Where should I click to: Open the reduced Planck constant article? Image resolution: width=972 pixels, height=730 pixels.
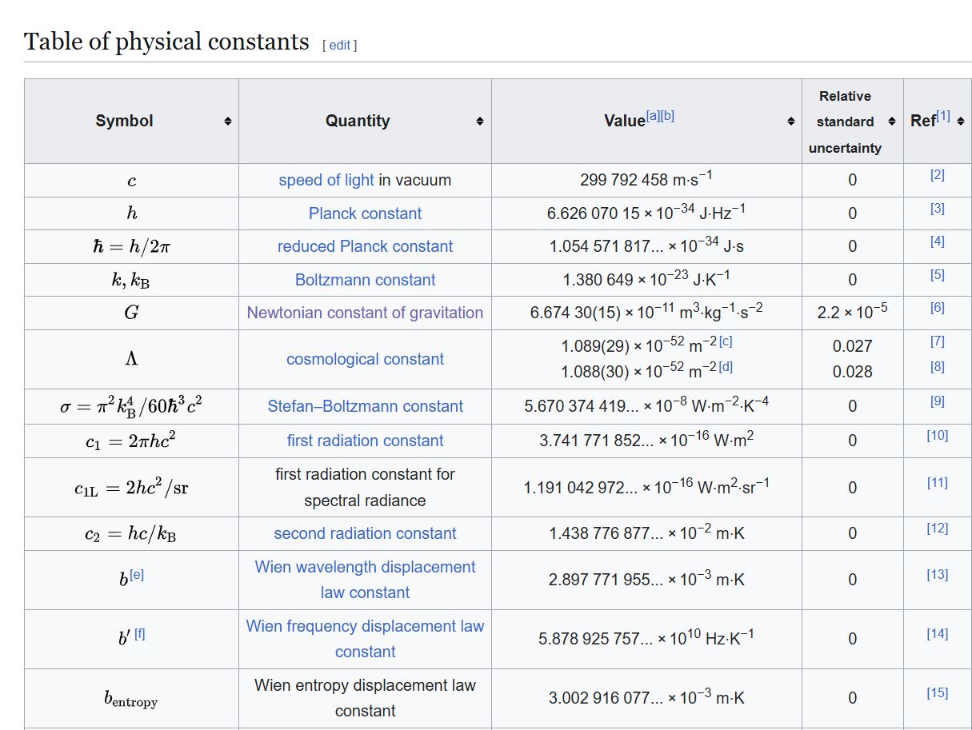click(x=365, y=246)
